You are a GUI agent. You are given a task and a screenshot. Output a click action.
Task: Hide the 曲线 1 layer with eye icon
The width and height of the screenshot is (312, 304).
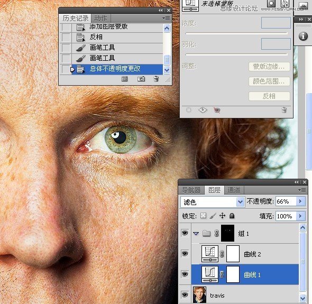tap(185, 274)
